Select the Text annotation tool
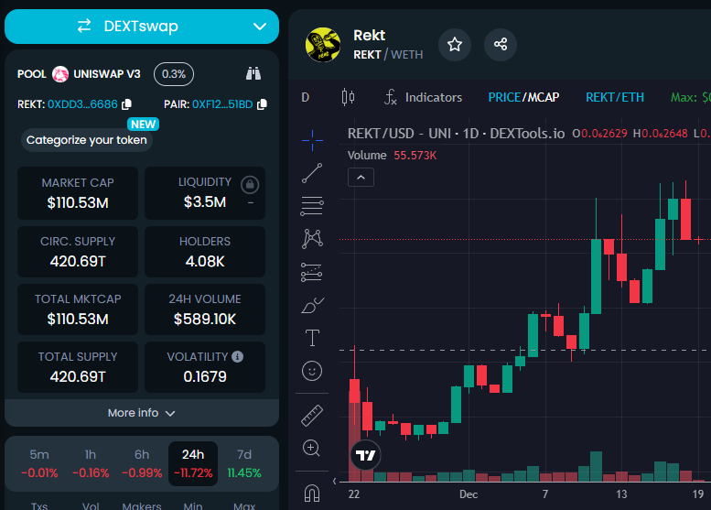711x510 pixels. 312,338
